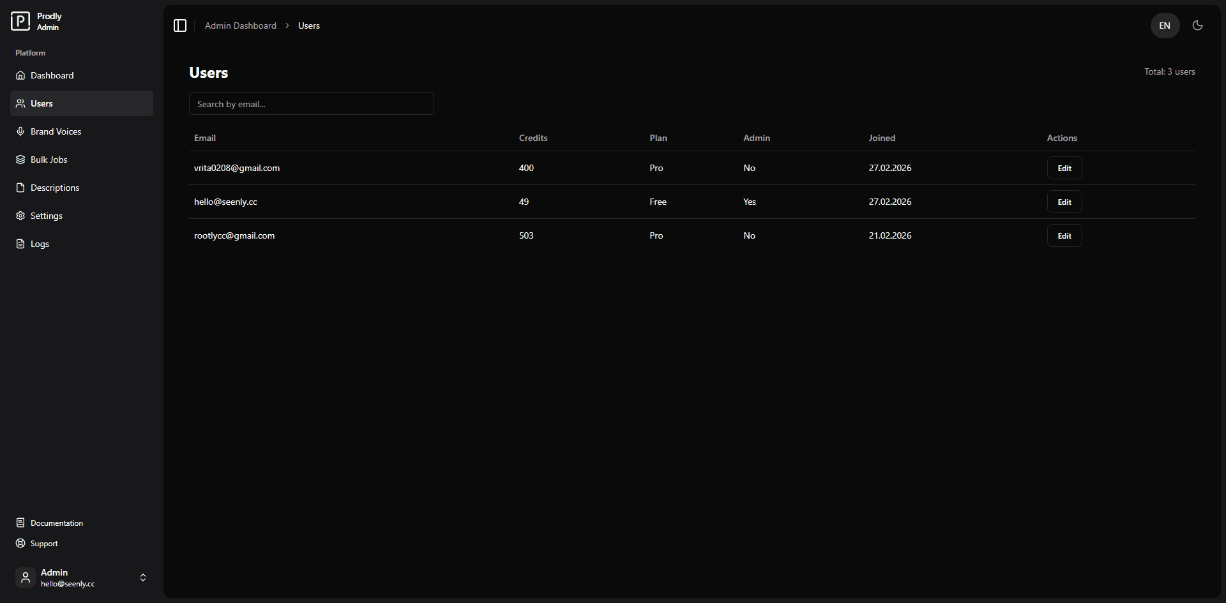Select Users in the sidebar navigation

click(42, 103)
